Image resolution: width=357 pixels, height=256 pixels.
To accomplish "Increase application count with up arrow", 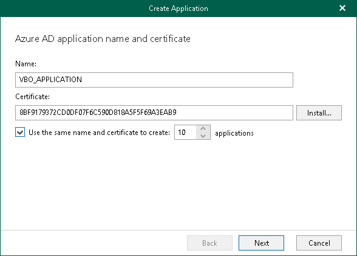I will (203, 128).
